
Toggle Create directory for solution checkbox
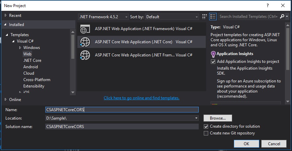coord(206,126)
